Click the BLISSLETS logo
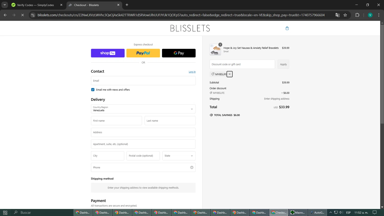Image resolution: width=384 pixels, height=216 pixels. 190,28
